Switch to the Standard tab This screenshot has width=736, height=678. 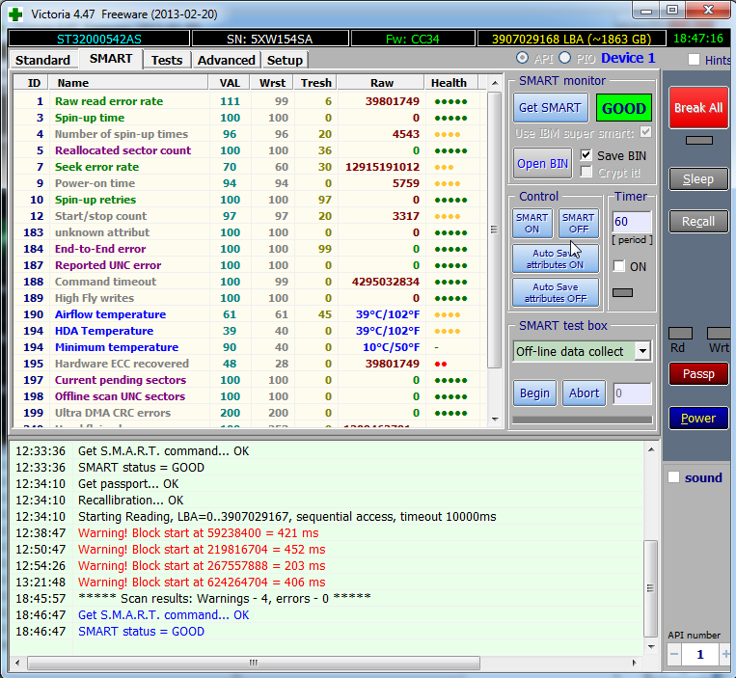tap(42, 60)
